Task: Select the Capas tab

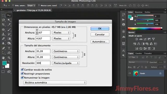Action: tap(131, 53)
